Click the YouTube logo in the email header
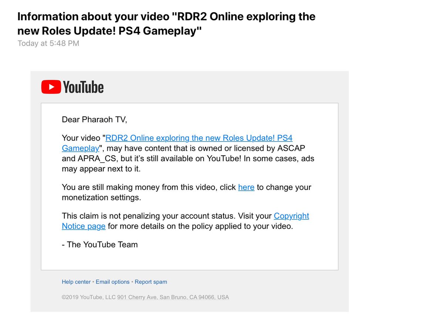The height and width of the screenshot is (316, 444). (72, 87)
